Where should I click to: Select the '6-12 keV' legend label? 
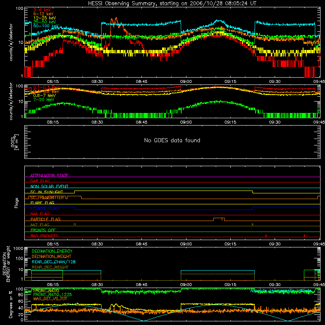(x=43, y=14)
